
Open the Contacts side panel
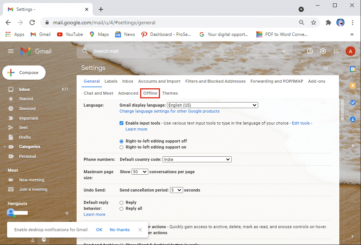pyautogui.click(x=353, y=120)
